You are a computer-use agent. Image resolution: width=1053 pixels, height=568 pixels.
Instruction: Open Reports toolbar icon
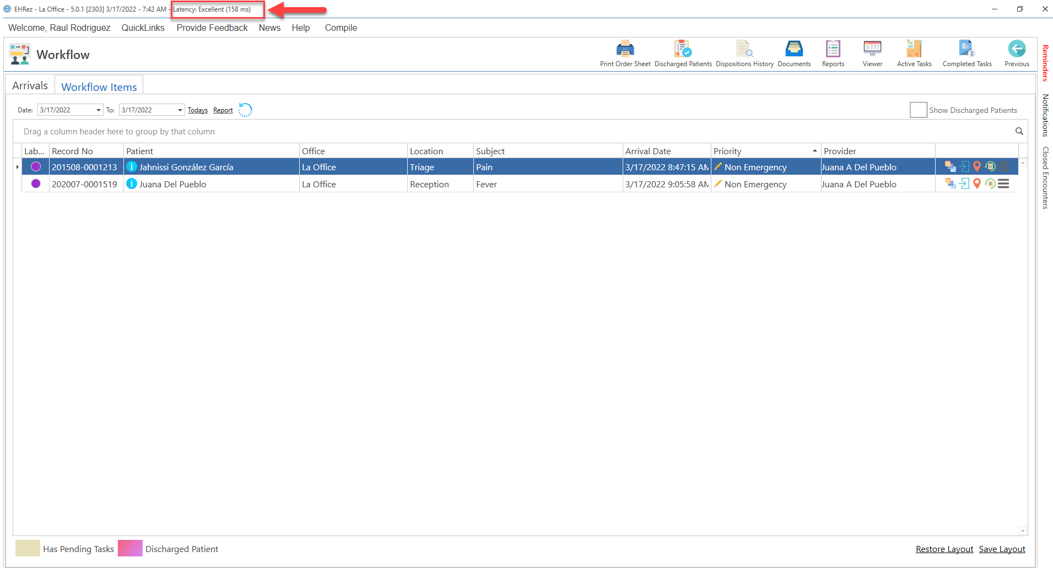point(833,49)
